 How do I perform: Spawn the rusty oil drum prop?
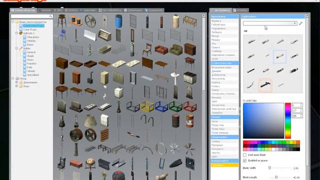[175, 120]
